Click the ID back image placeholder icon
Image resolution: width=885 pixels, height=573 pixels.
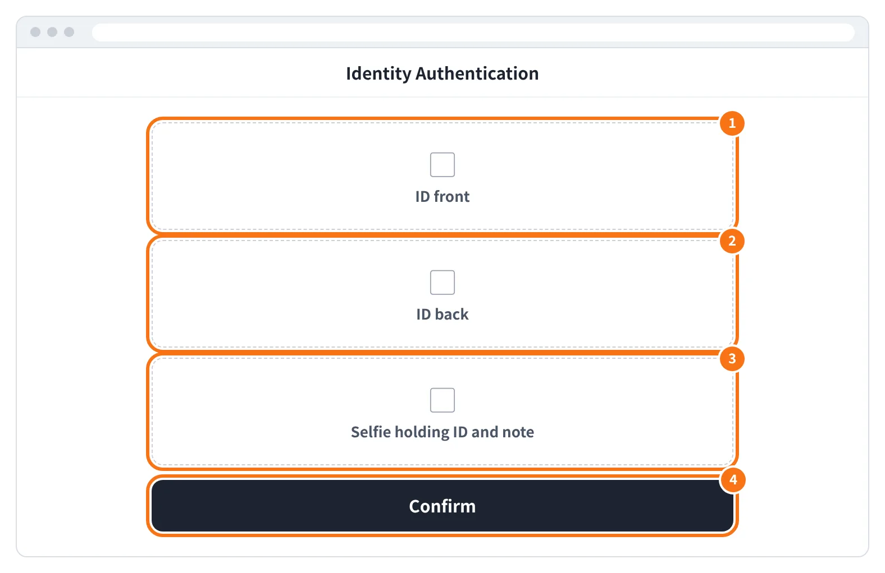point(442,283)
